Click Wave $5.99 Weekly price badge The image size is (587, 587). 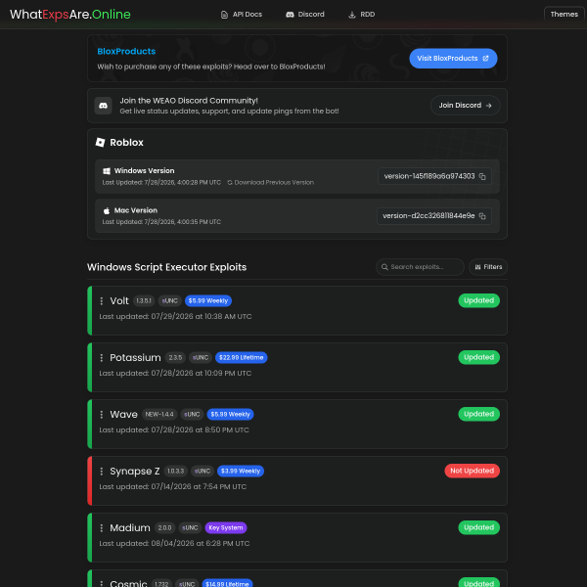pos(230,414)
